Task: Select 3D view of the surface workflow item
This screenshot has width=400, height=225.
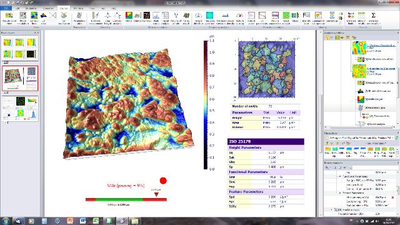Action: pos(374,91)
